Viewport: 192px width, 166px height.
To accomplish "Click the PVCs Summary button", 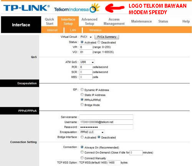I will [x=107, y=37].
